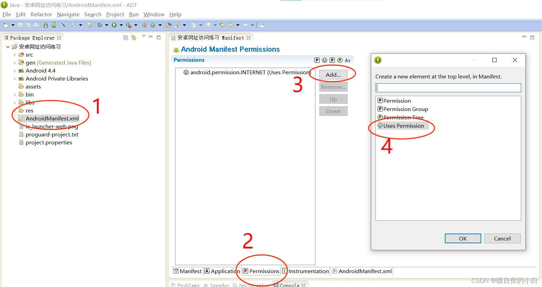This screenshot has height=287, width=542.
Task: Toggle the green round P Permission Tree filter
Action: tap(340, 60)
